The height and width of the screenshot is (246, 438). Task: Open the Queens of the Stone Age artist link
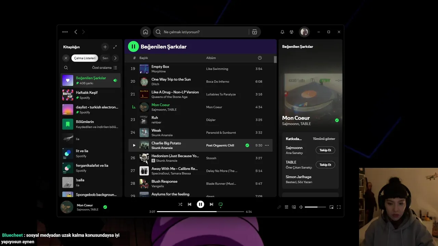coord(169,97)
